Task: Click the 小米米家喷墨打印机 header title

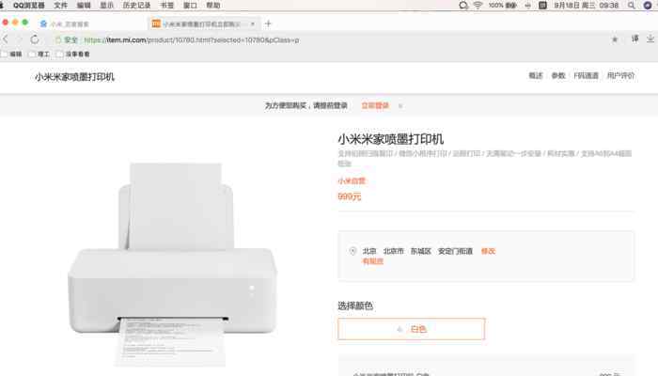Action: 74,77
